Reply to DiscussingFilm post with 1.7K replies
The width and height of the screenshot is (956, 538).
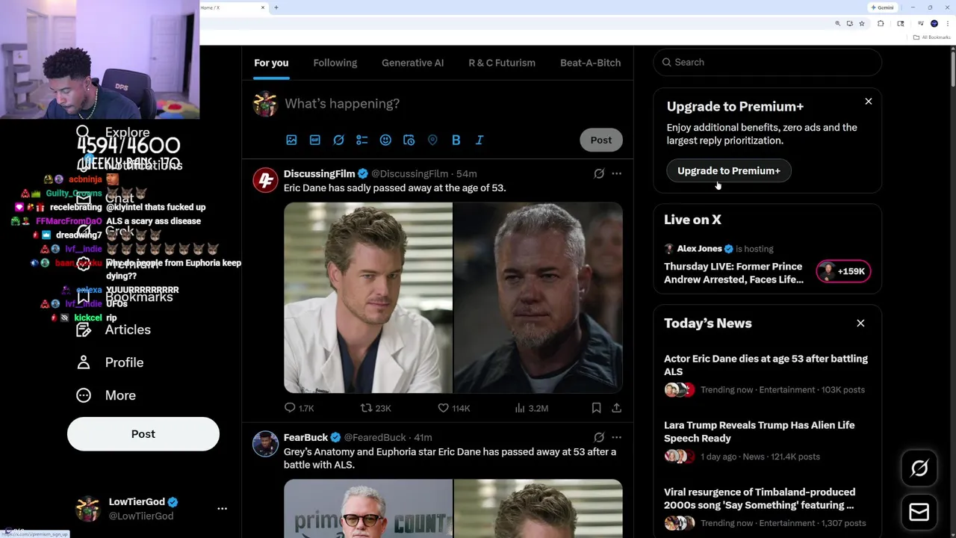coord(299,408)
